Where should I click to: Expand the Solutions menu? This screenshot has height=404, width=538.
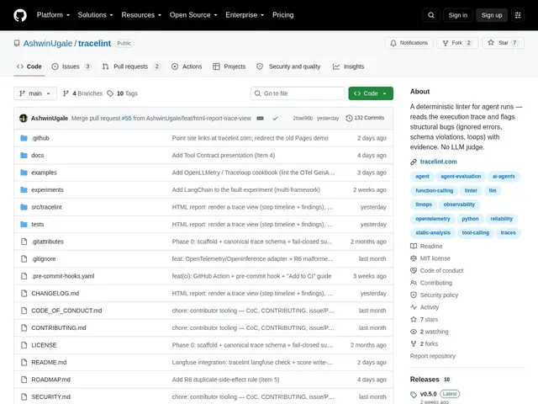click(95, 15)
